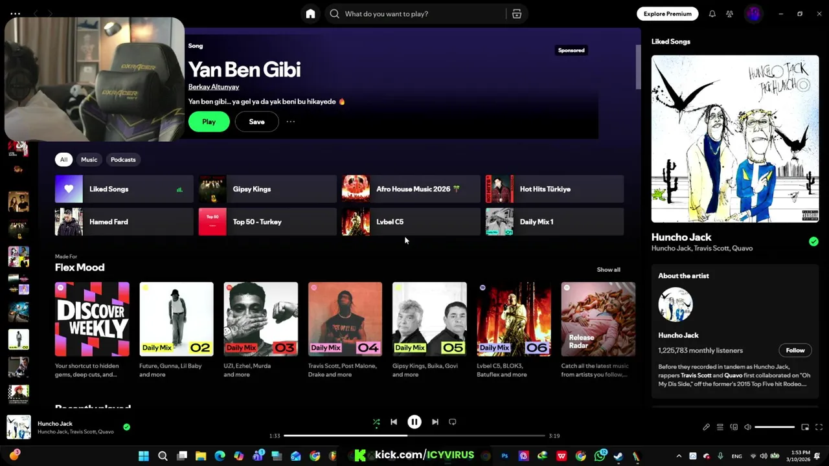Open the notifications bell
Image resolution: width=829 pixels, height=466 pixels.
(712, 14)
